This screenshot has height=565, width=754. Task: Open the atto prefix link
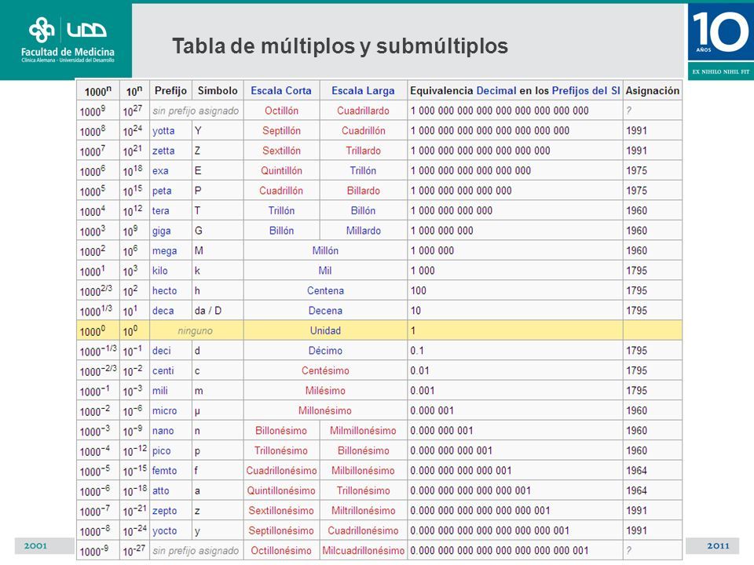click(160, 491)
